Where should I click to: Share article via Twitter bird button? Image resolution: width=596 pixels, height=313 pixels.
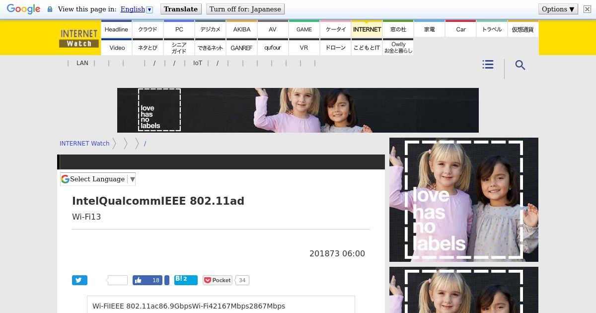[79, 280]
